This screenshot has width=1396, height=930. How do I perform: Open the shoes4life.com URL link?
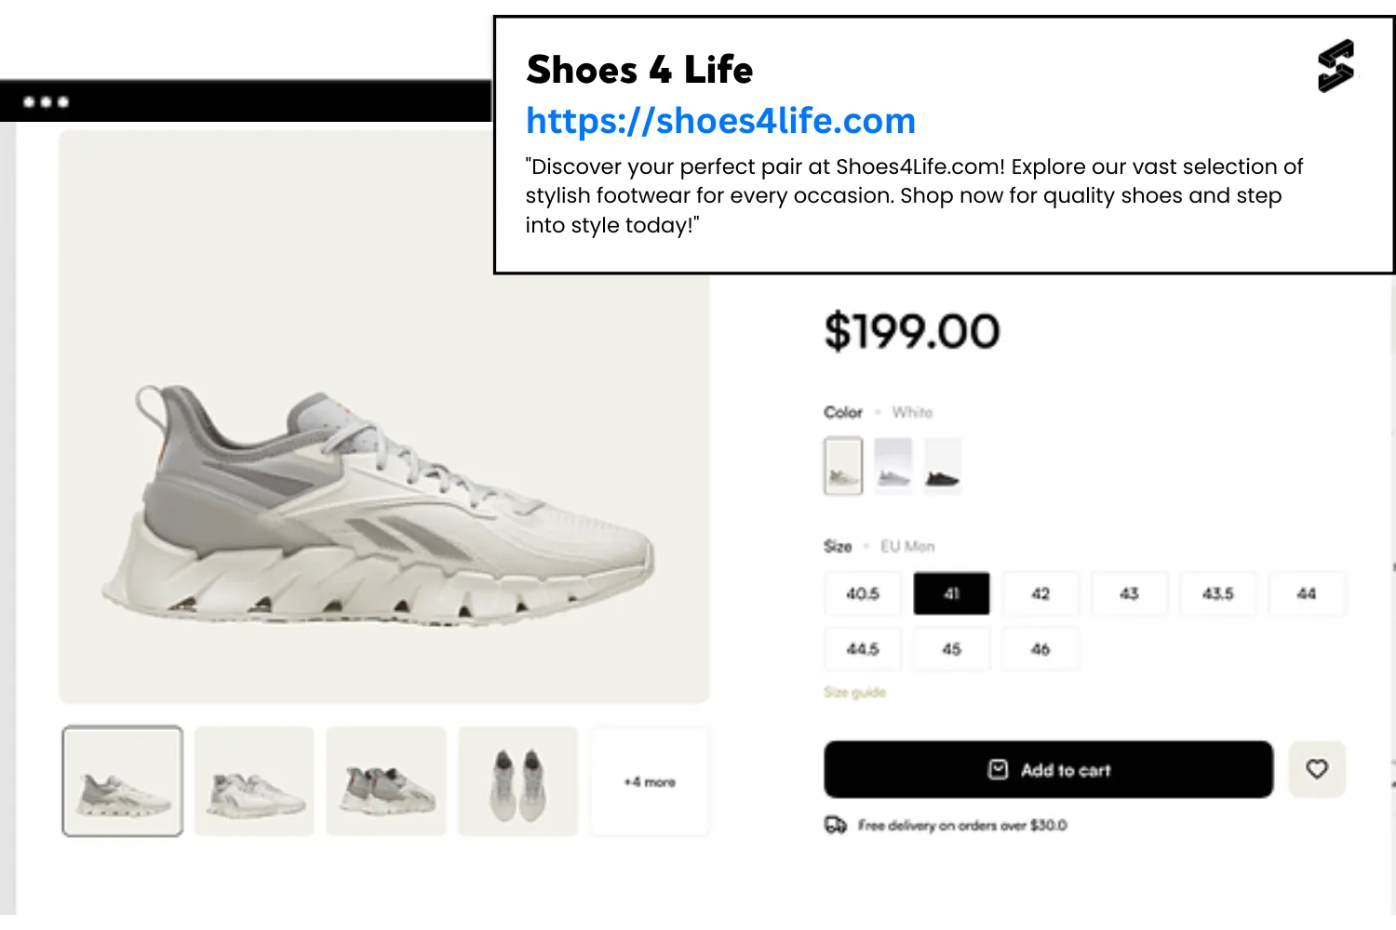coord(720,121)
